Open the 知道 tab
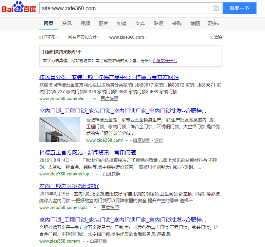This screenshot has height=247, width=265. point(122,23)
